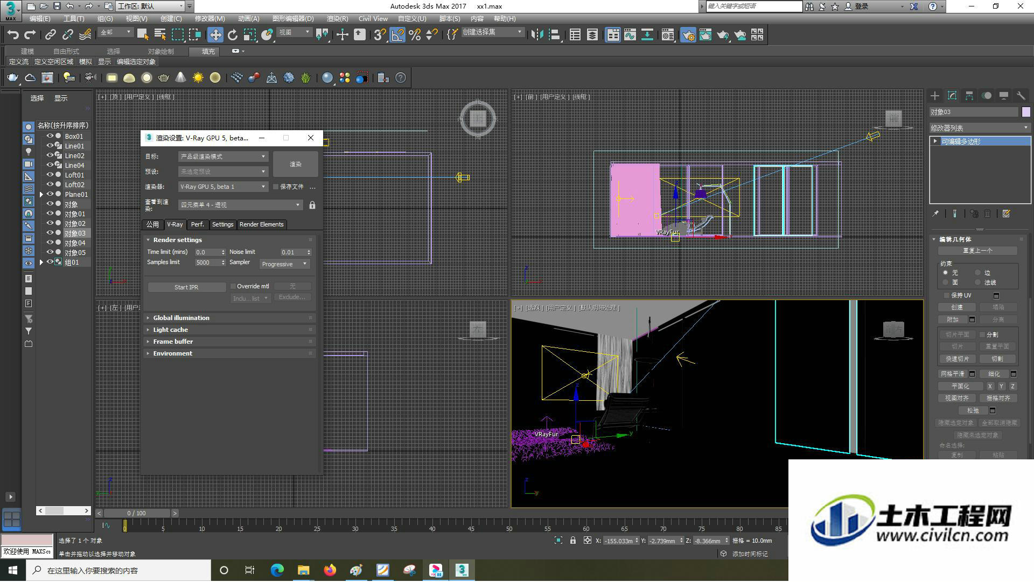Open the 修改器列表 dropdown
This screenshot has height=582, width=1034.
[x=980, y=128]
